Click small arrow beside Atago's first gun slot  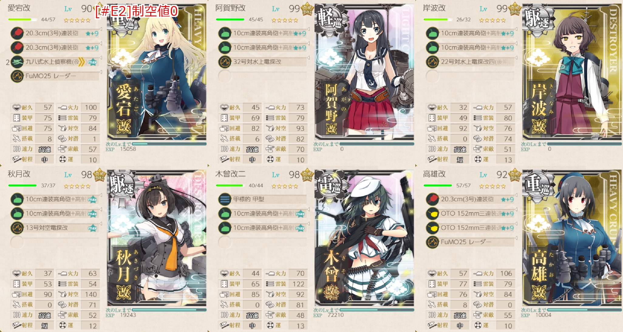click(x=101, y=29)
